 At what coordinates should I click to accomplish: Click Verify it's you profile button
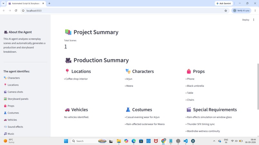(241, 11)
